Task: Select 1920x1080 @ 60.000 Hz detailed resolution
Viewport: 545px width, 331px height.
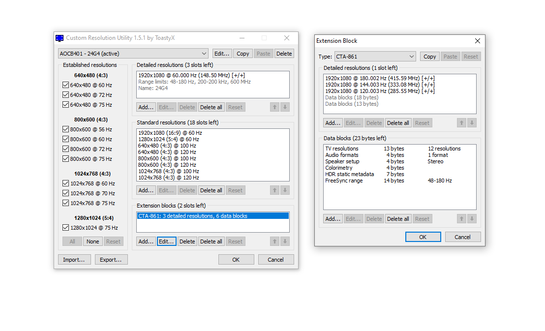Action: click(x=212, y=75)
